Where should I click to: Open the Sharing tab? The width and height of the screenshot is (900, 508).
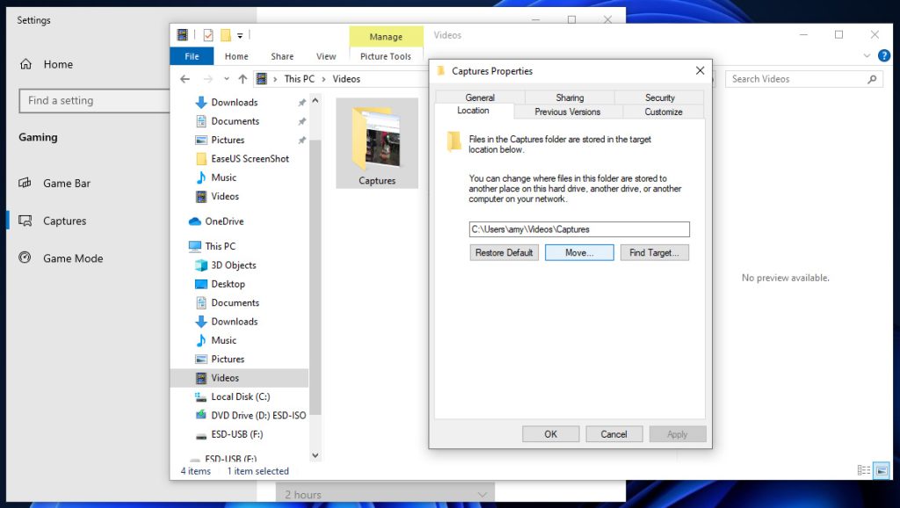pos(570,98)
